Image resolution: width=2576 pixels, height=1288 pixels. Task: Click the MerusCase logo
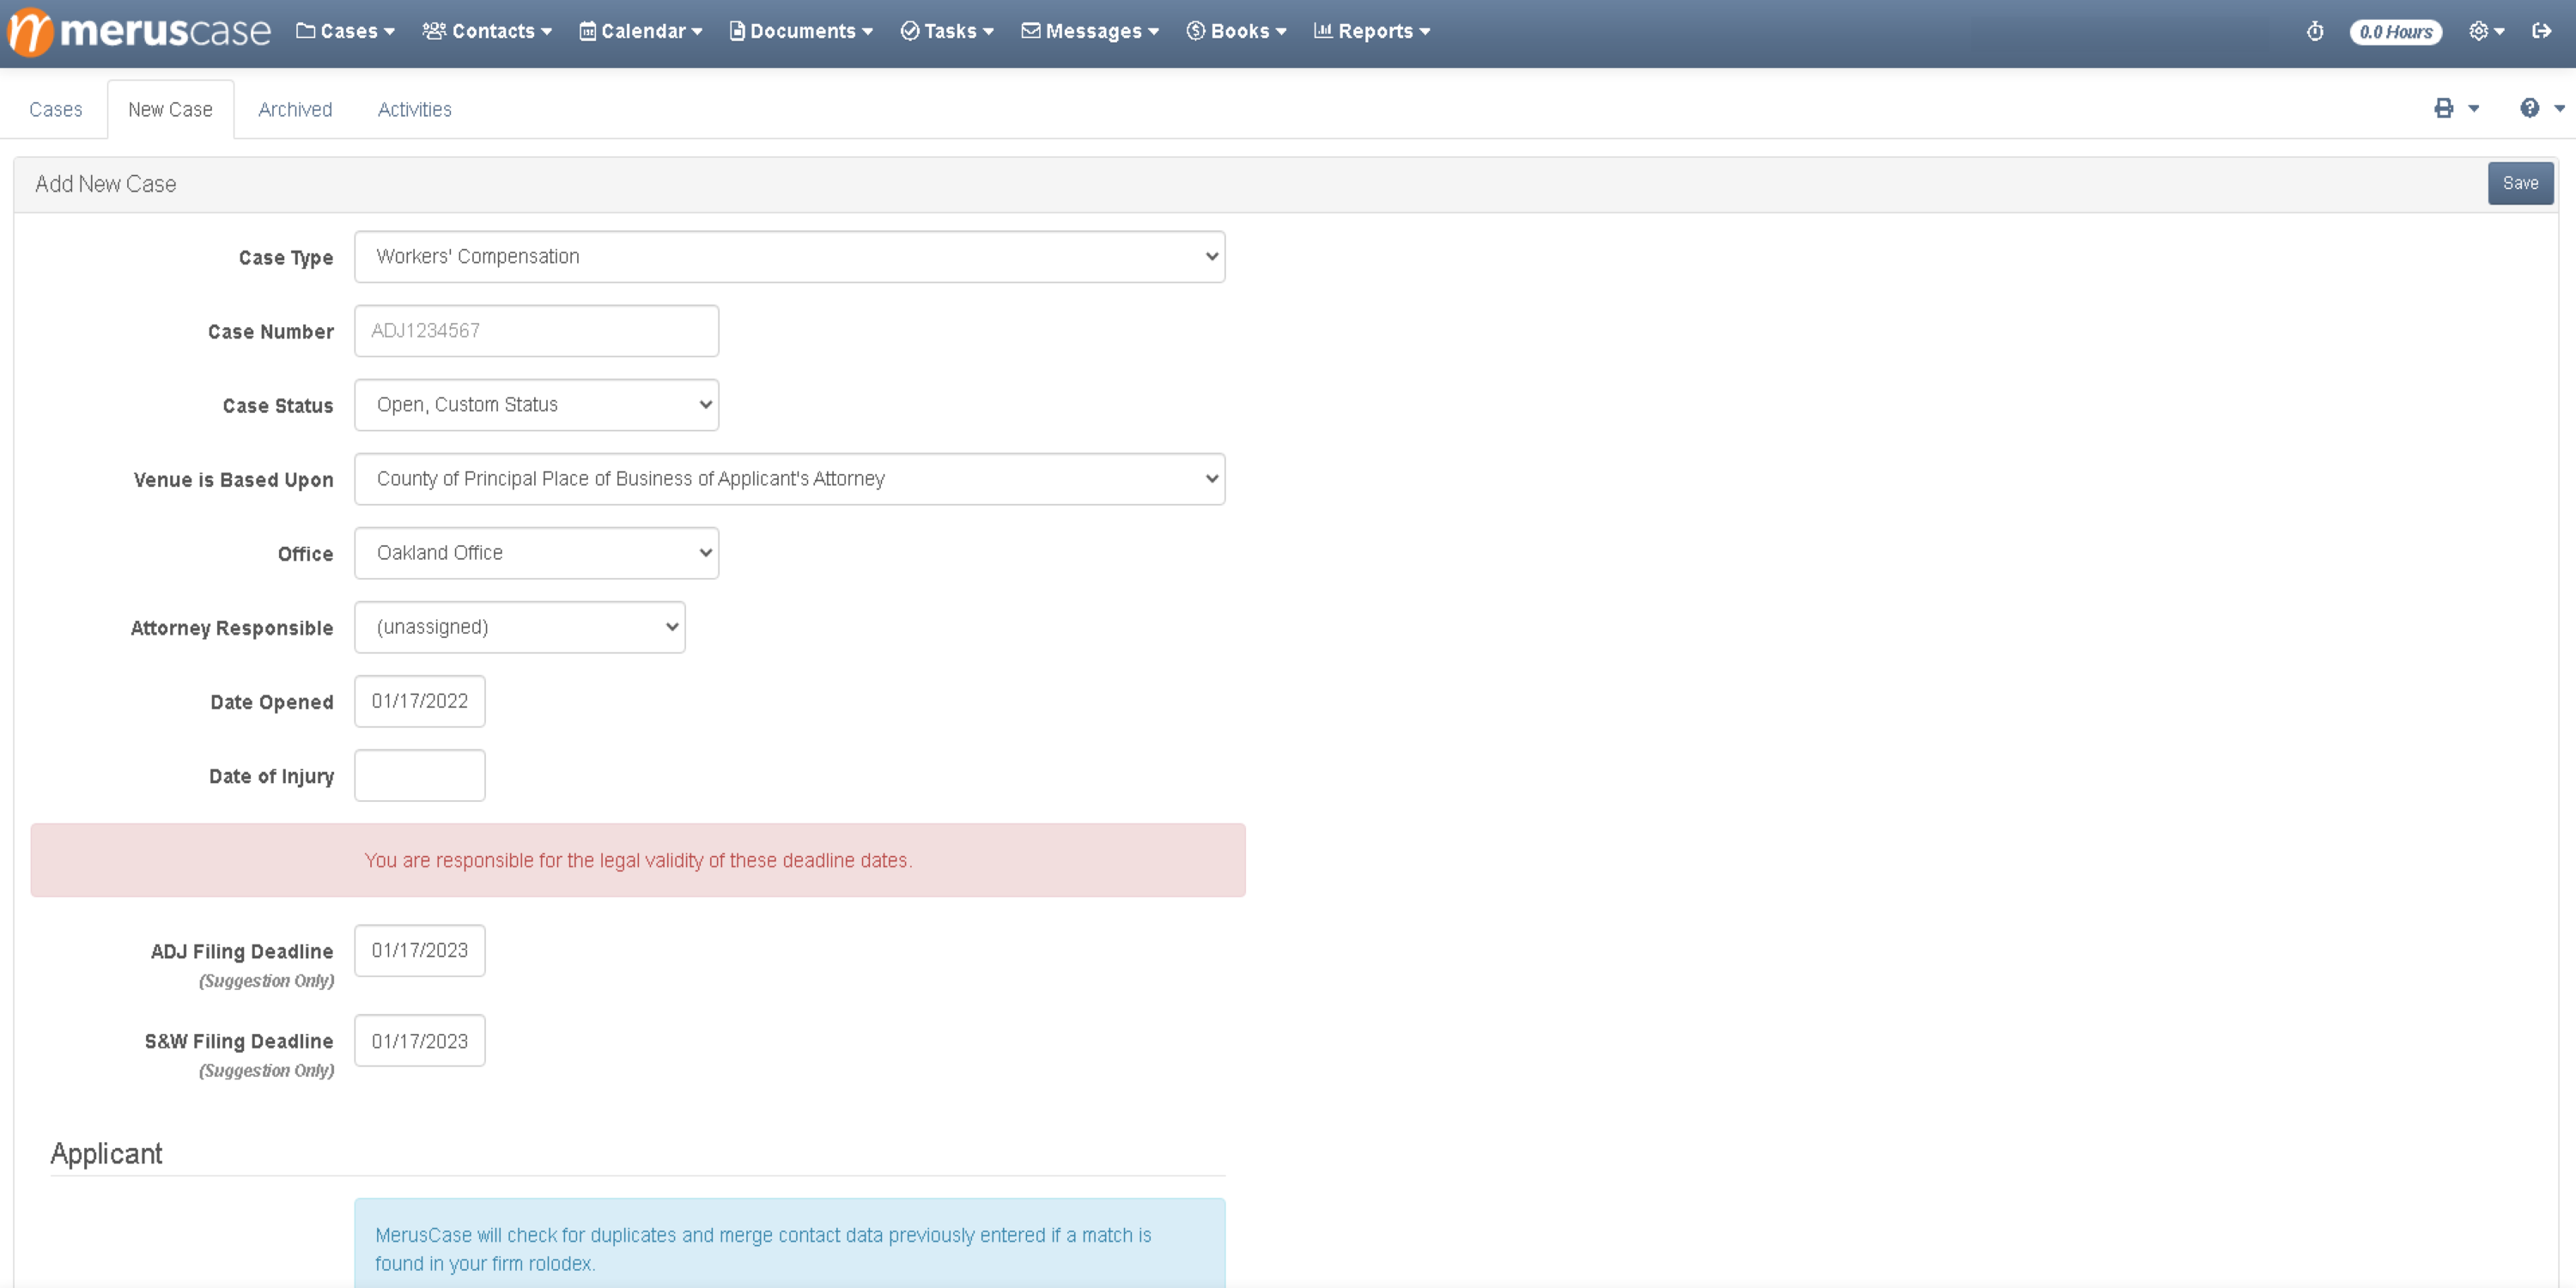(x=139, y=31)
